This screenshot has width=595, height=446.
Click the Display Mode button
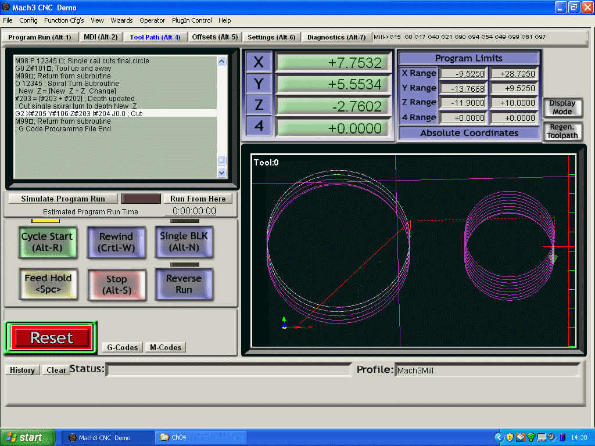tap(562, 107)
